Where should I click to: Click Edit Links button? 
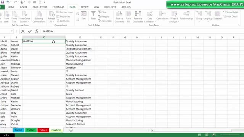[x=63, y=21]
